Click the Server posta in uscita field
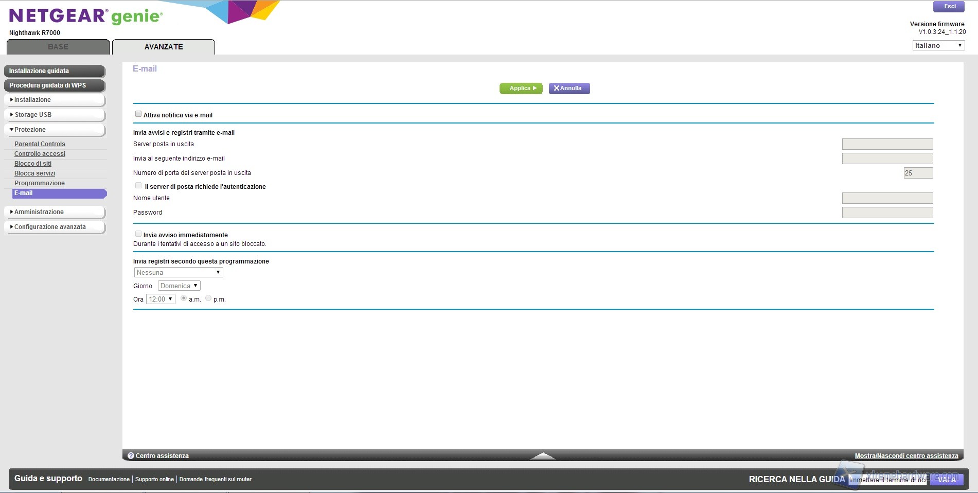The height and width of the screenshot is (493, 978). point(887,144)
